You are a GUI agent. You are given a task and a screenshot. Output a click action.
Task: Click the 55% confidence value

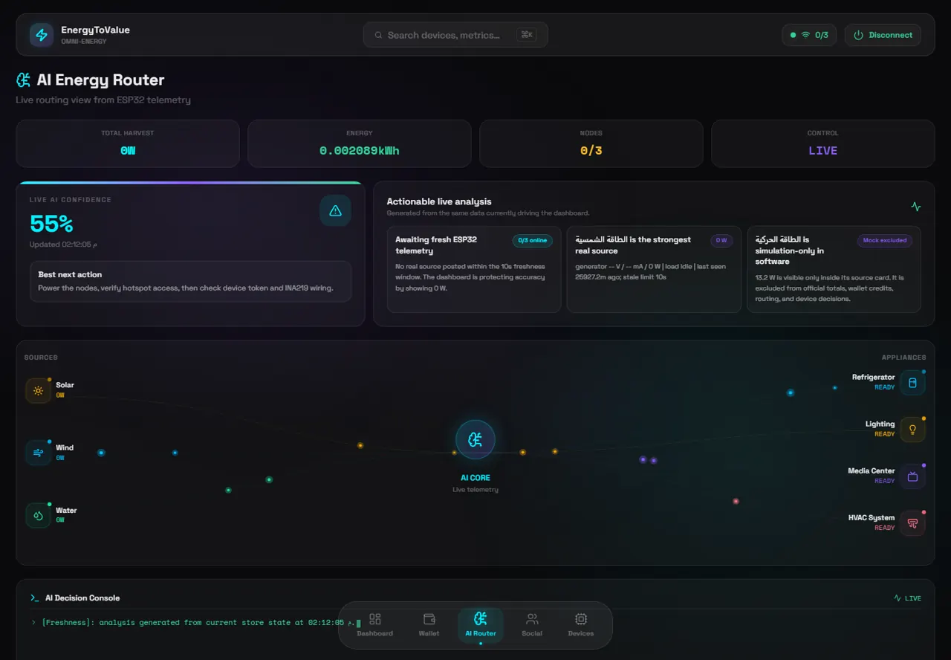(x=51, y=224)
